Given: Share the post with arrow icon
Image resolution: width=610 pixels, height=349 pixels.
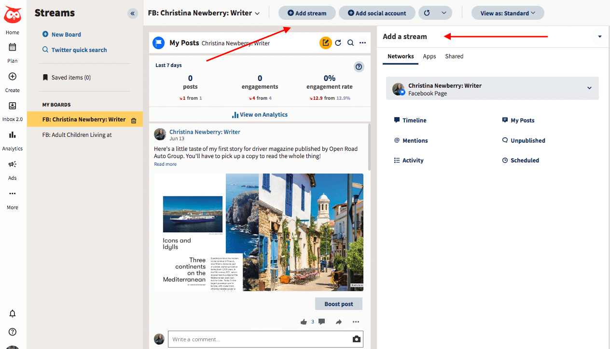Looking at the screenshot, I should point(339,322).
